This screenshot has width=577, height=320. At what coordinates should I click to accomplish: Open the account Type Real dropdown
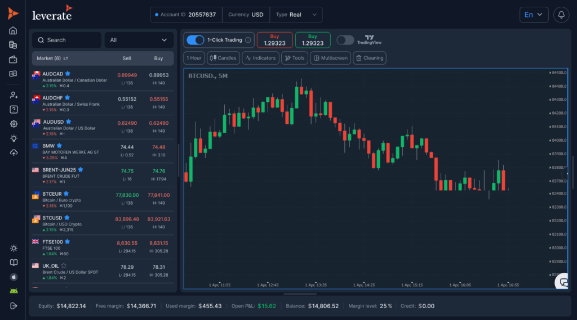point(296,15)
